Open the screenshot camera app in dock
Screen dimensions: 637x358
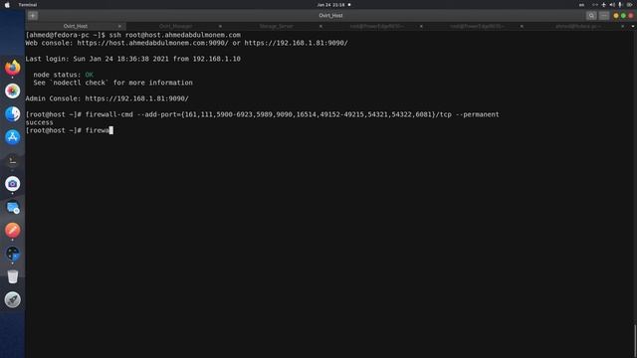(13, 183)
